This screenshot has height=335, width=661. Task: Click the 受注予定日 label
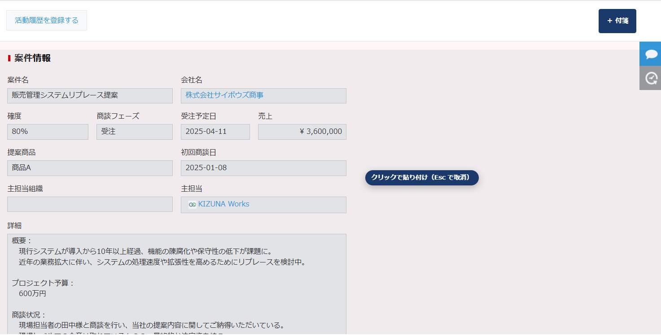click(x=199, y=116)
